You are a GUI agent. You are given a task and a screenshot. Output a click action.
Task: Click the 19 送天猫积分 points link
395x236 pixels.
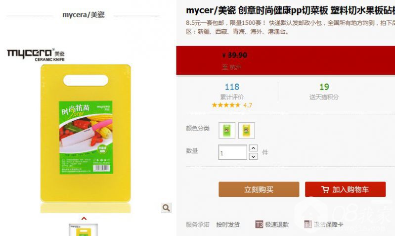[x=324, y=91]
